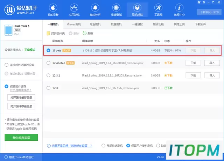Click 下载 button for 12.4beta3 firmware

click(x=193, y=63)
